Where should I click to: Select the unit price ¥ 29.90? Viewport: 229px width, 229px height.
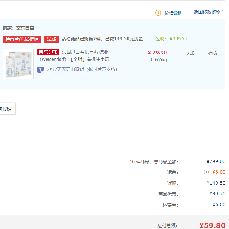pos(157,53)
